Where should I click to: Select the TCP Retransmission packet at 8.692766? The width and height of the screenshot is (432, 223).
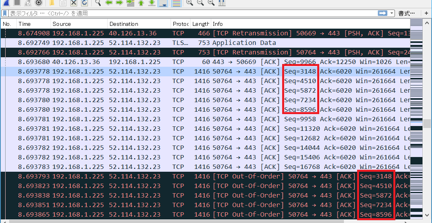(205, 52)
